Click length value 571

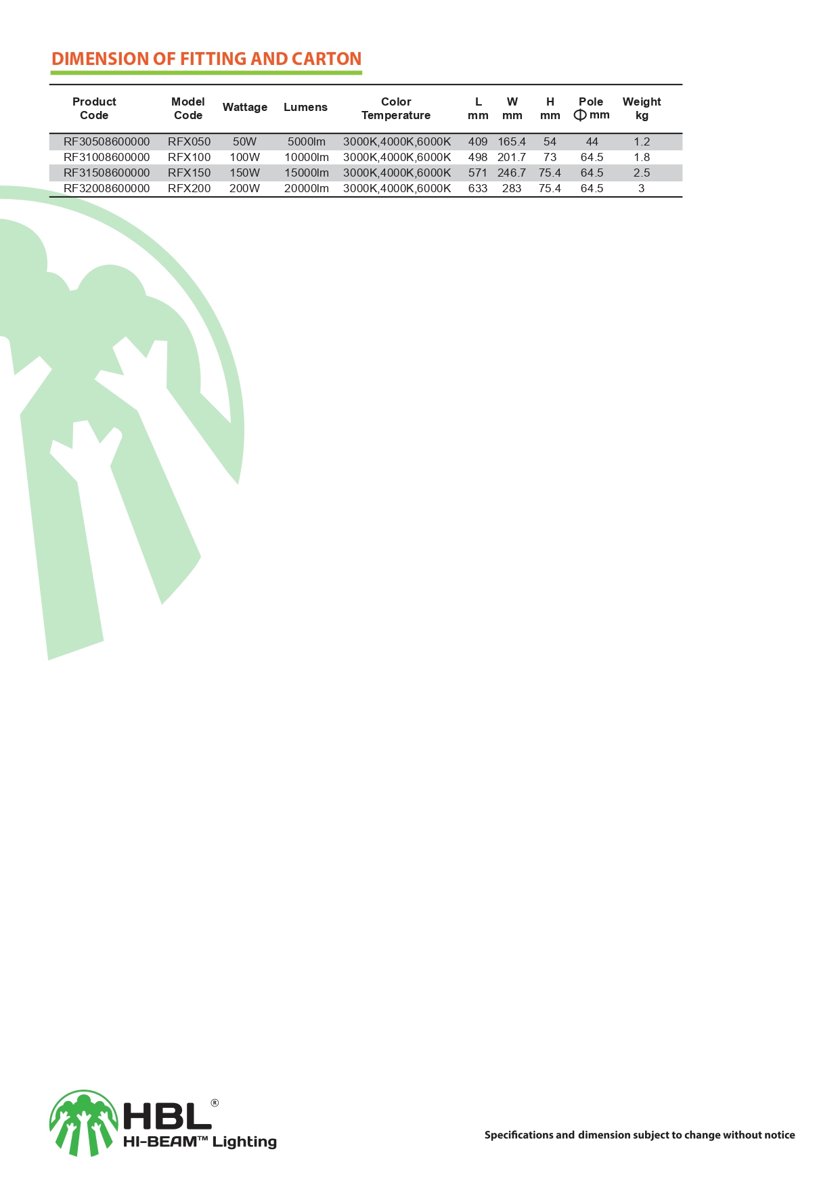(478, 173)
